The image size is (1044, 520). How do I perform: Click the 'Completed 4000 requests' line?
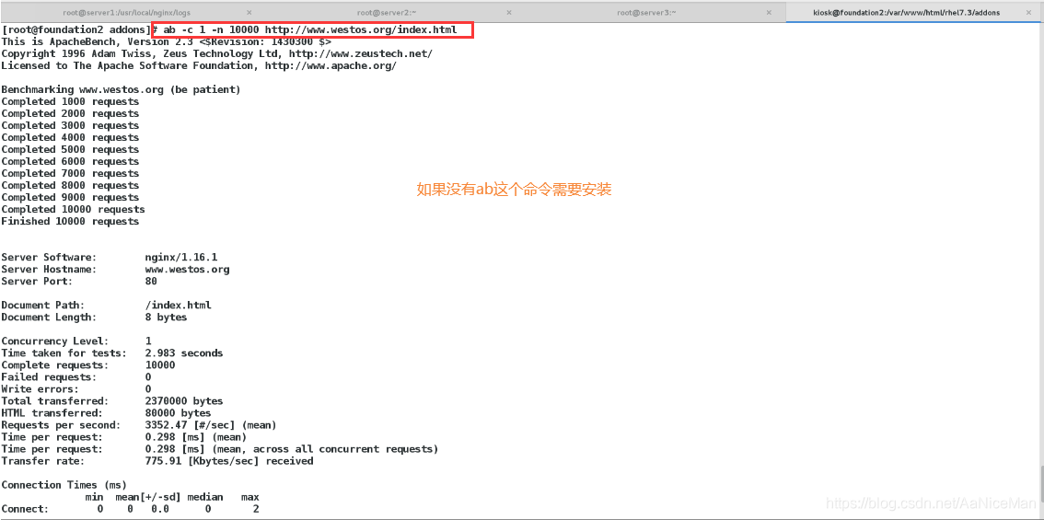pos(70,138)
